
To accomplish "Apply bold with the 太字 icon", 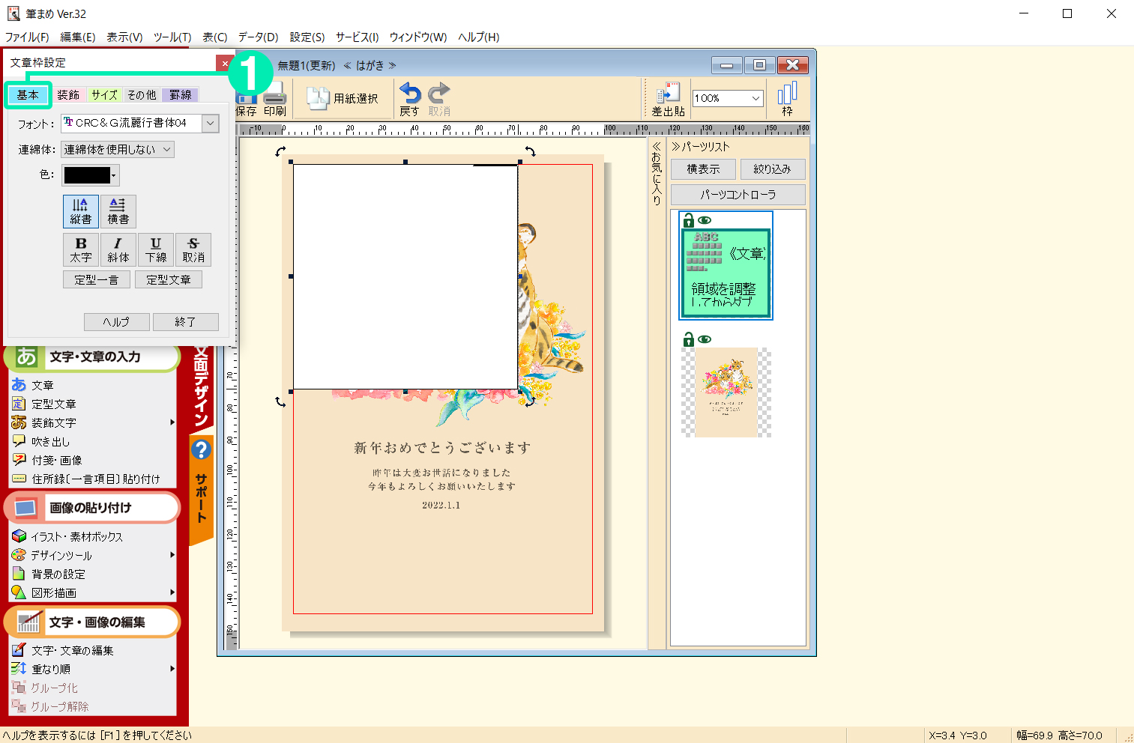I will click(80, 249).
